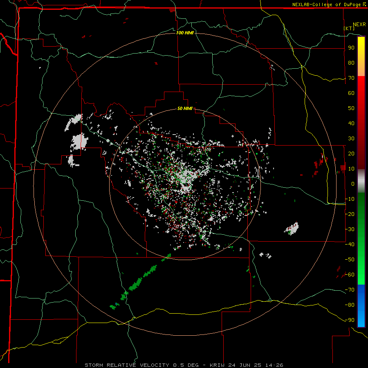
Task: Click the 0 value on the velocity scale
Action: click(x=353, y=184)
